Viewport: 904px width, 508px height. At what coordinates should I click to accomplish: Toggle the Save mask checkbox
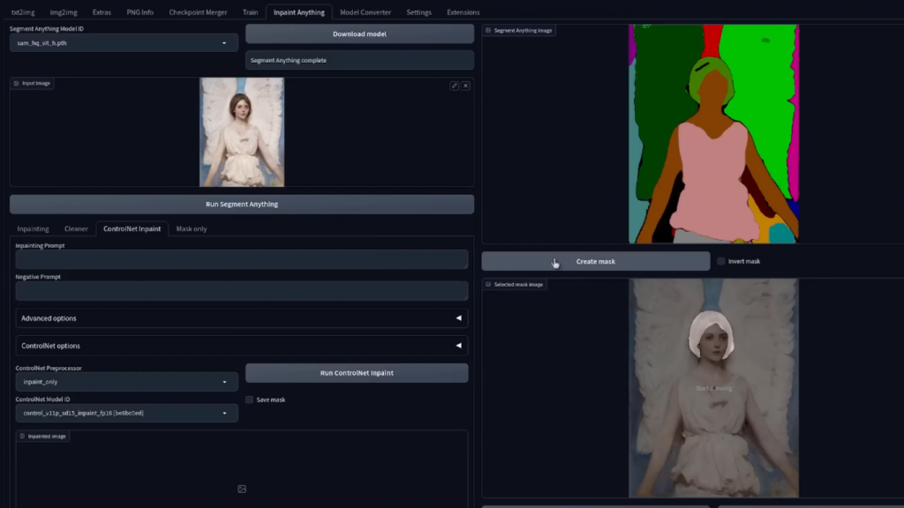tap(250, 400)
